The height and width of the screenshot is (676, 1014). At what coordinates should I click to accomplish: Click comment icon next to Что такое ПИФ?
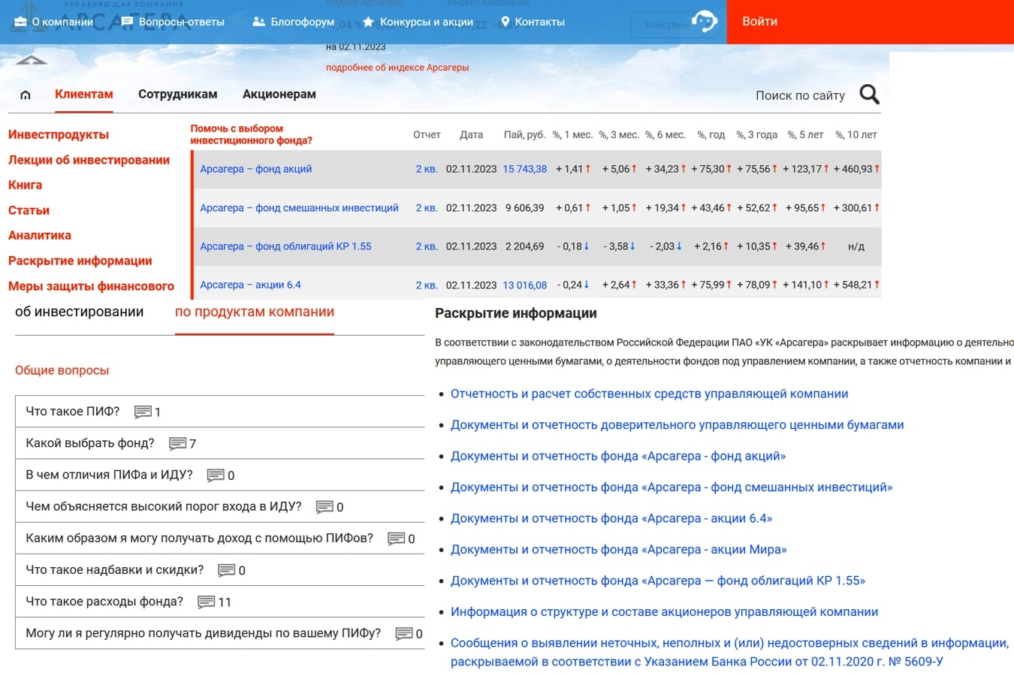(143, 412)
